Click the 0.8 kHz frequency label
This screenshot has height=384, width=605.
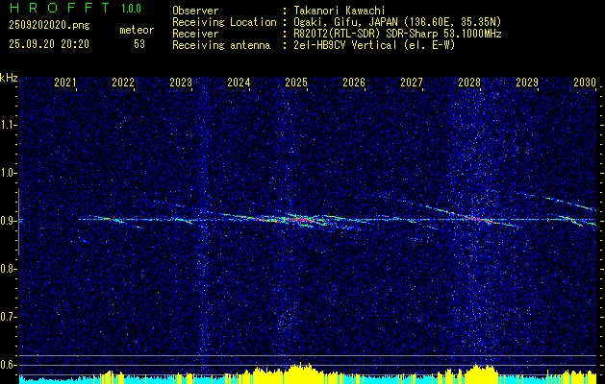tap(8, 269)
